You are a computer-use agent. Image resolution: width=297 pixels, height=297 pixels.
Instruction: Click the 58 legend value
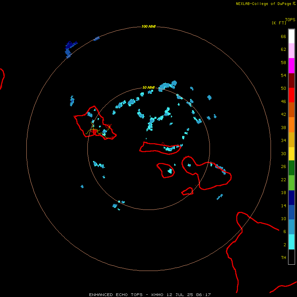[283, 62]
